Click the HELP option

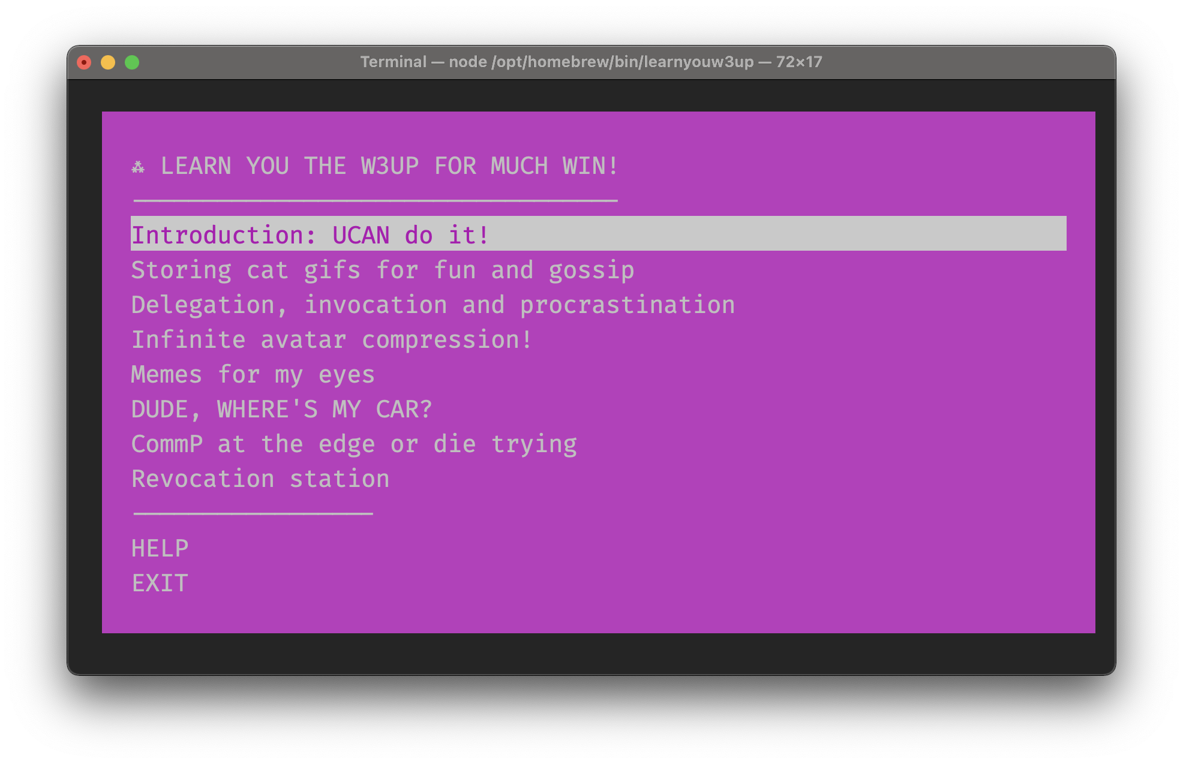(x=160, y=547)
